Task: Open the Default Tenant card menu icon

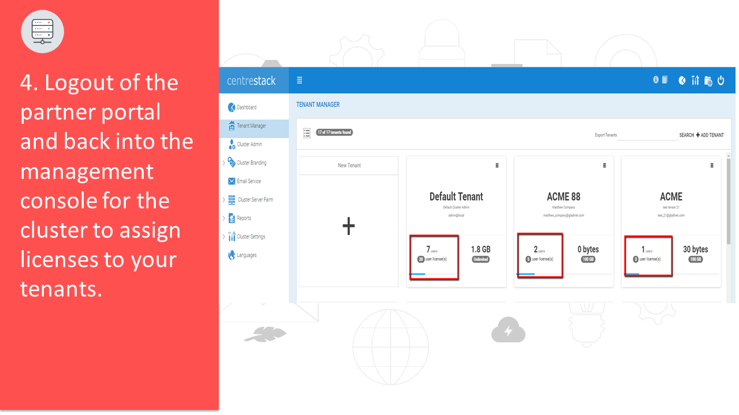Action: tap(497, 165)
